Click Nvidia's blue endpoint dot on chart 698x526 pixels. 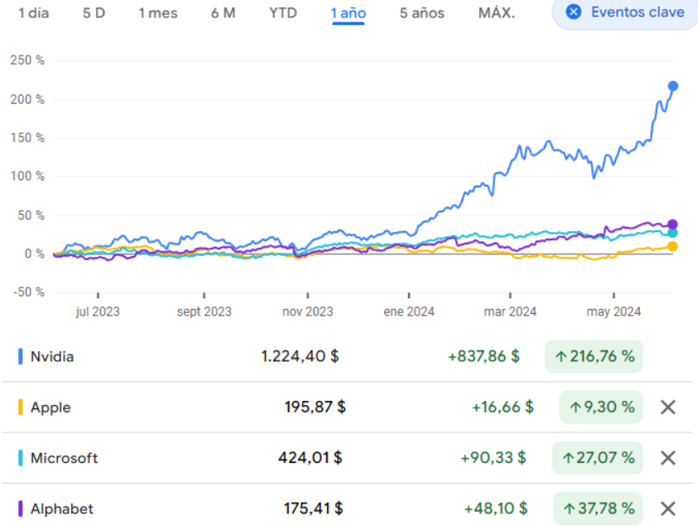coord(673,86)
